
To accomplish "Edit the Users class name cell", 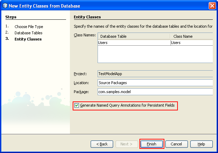I will 191,43.
